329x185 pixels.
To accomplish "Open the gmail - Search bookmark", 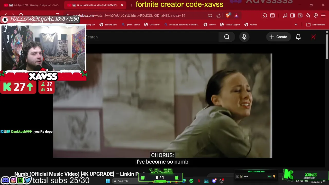I will point(131,25).
